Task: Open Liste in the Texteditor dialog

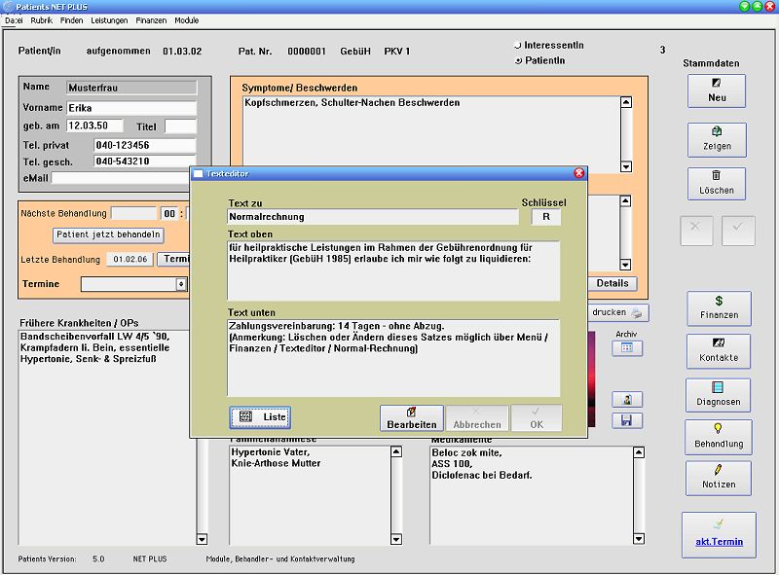Action: click(260, 416)
